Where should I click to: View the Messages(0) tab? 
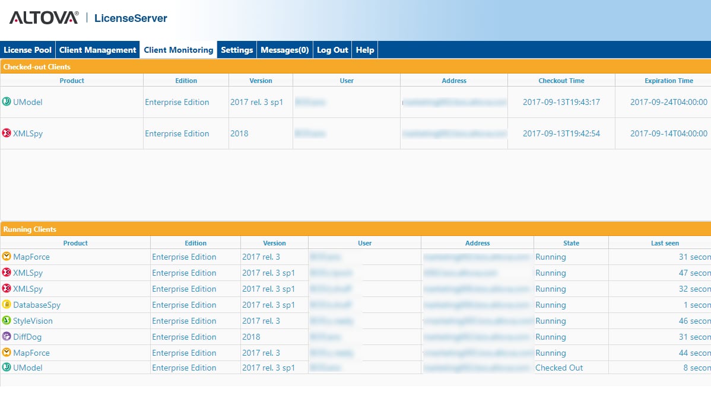click(x=285, y=50)
